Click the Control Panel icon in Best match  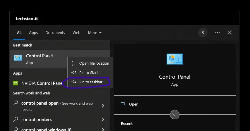pyautogui.click(x=18, y=58)
